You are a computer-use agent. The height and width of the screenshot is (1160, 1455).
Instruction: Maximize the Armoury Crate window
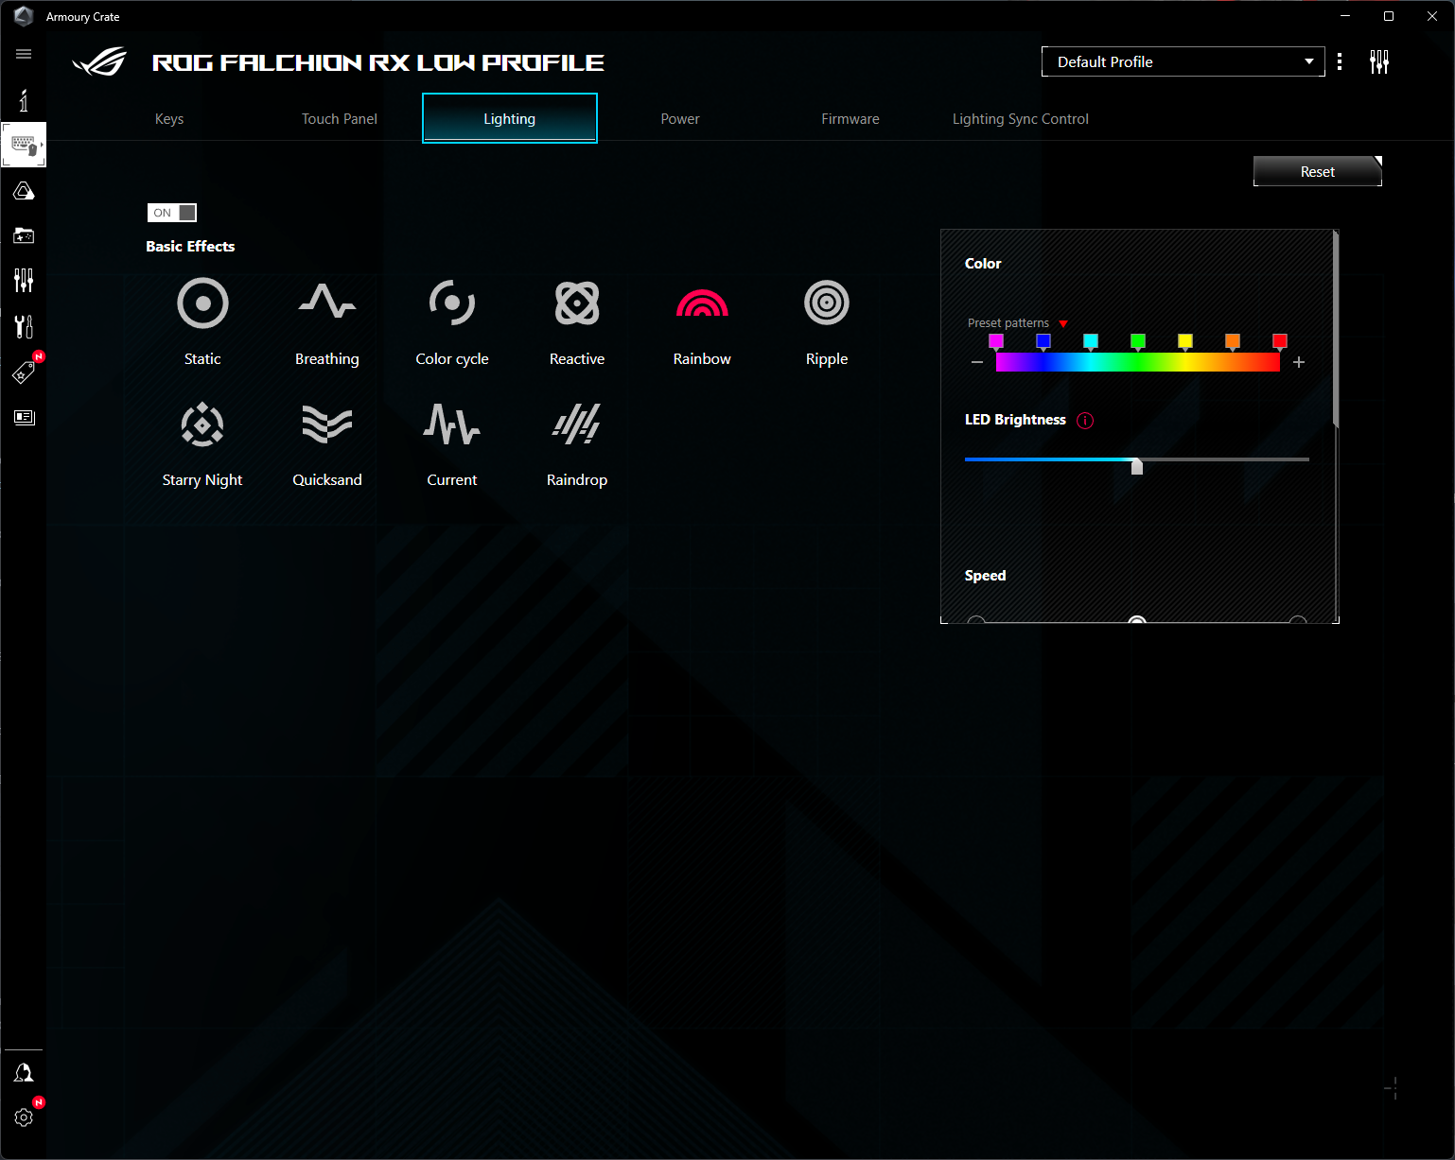tap(1389, 16)
